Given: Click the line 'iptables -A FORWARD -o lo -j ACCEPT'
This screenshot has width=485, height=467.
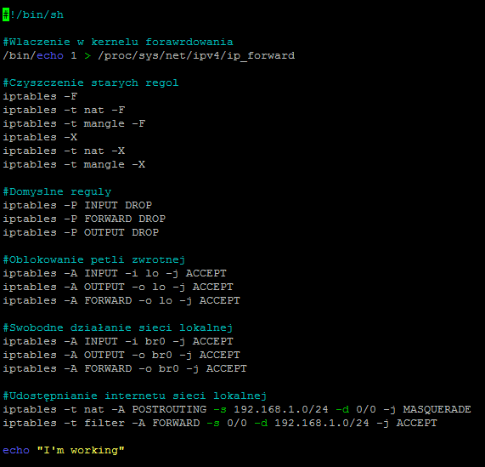Looking at the screenshot, I should pyautogui.click(x=121, y=301).
